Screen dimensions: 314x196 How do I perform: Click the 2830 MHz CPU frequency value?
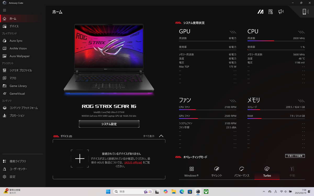click(299, 38)
